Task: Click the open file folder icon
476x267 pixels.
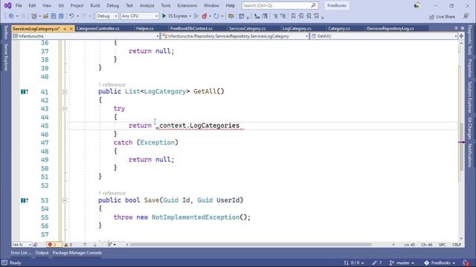Action: 45,16
